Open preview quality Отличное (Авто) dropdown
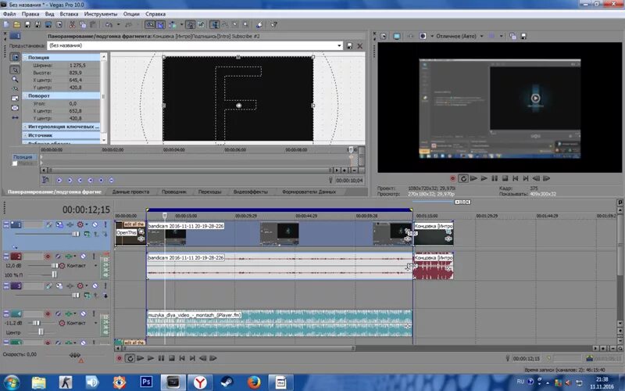Viewport: 625px width, 391px height. (x=481, y=36)
